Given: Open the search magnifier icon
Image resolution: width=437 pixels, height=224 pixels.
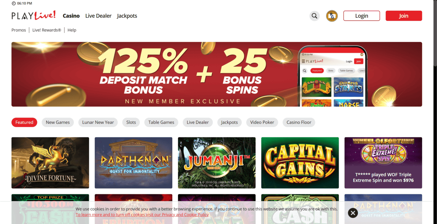Looking at the screenshot, I should pyautogui.click(x=315, y=16).
